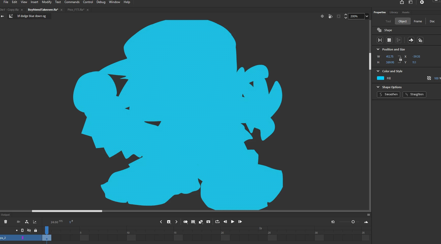This screenshot has width=441, height=244.
Task: Toggle the width and height lock icon
Action: [401, 59]
